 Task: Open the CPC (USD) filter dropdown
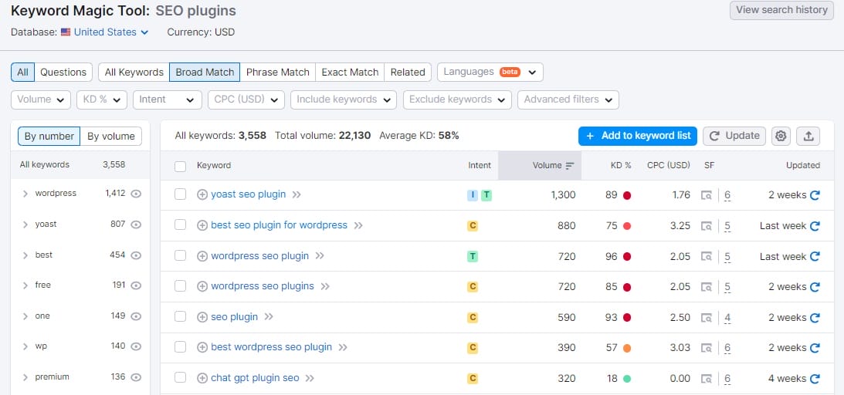coord(246,100)
